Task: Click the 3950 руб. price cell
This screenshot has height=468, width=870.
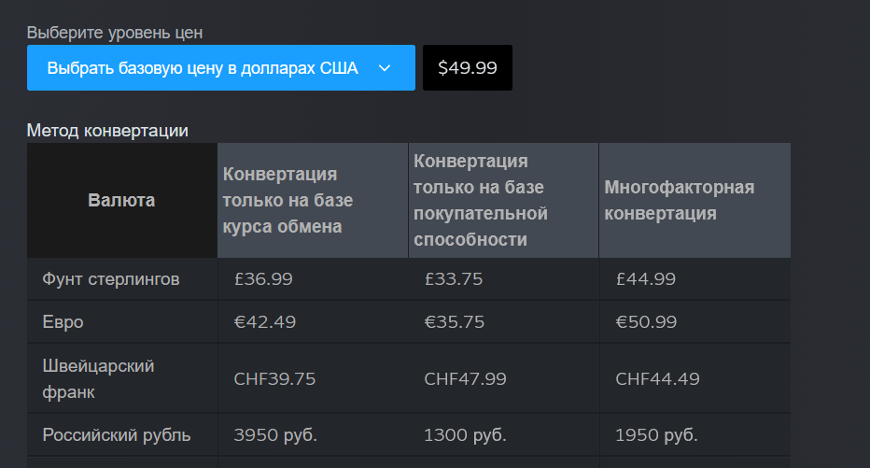Action: pos(275,434)
